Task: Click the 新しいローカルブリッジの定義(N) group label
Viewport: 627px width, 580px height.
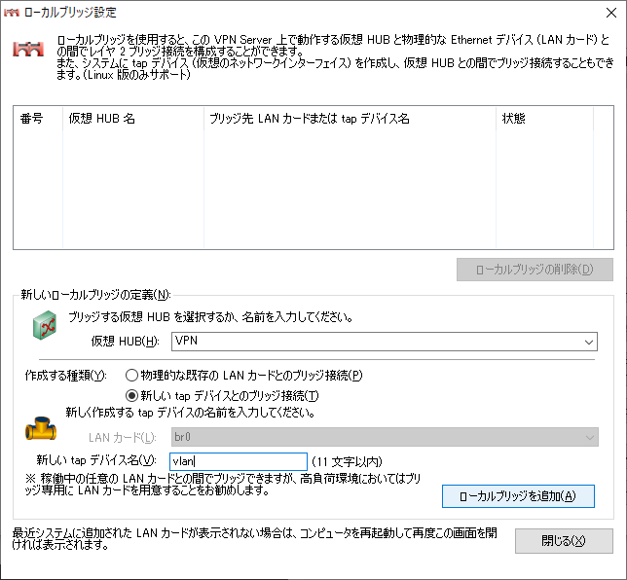Action: pos(95,295)
